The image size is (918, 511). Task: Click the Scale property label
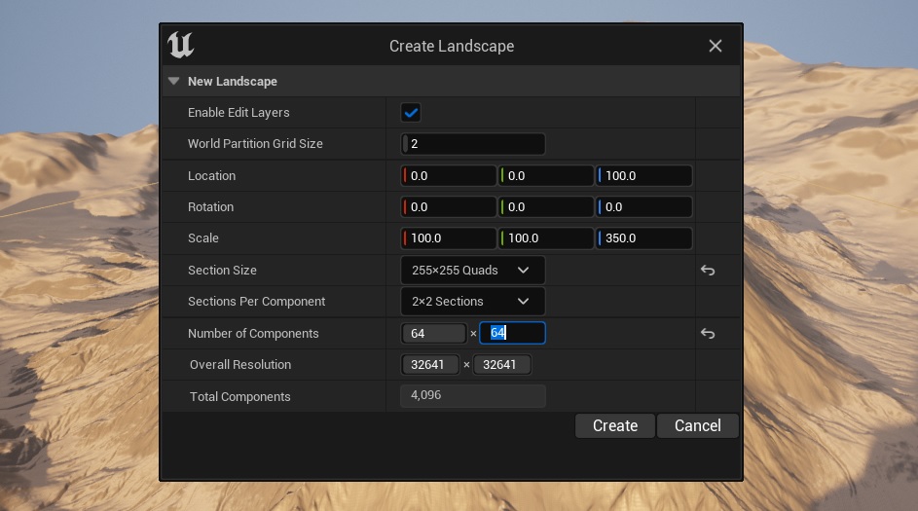[x=203, y=238]
